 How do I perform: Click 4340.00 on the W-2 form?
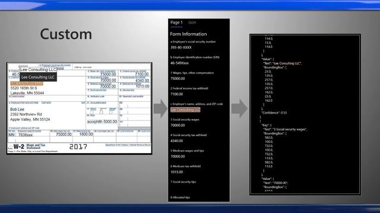[142, 80]
